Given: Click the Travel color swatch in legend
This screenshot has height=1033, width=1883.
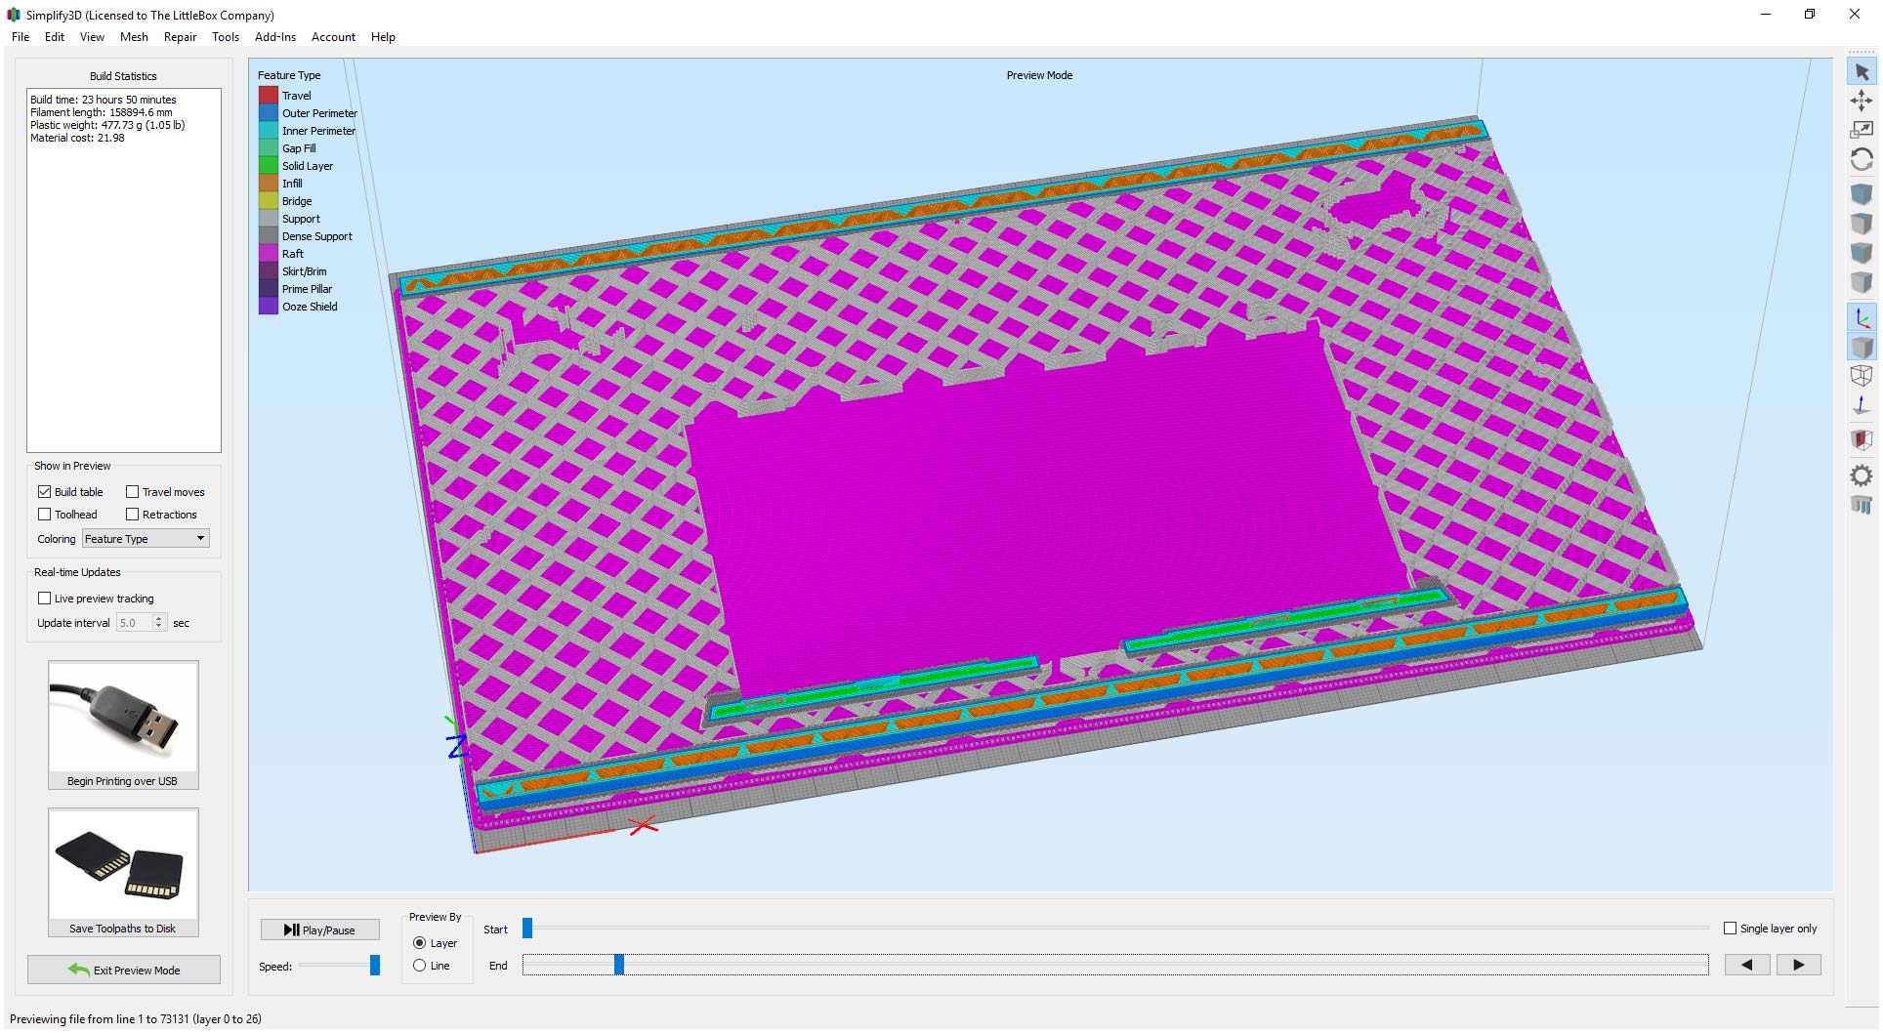Looking at the screenshot, I should tap(269, 96).
